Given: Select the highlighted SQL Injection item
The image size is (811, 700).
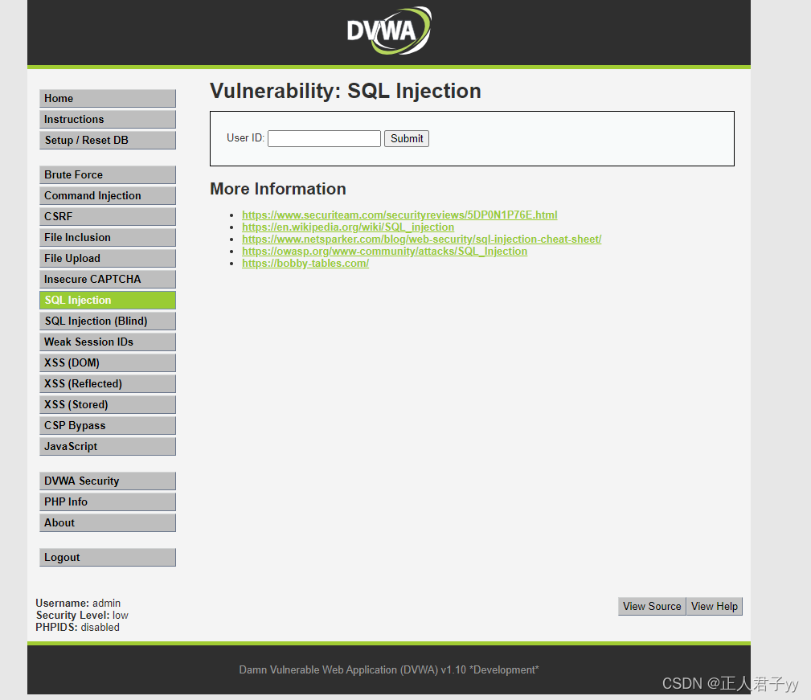Looking at the screenshot, I should tap(108, 301).
